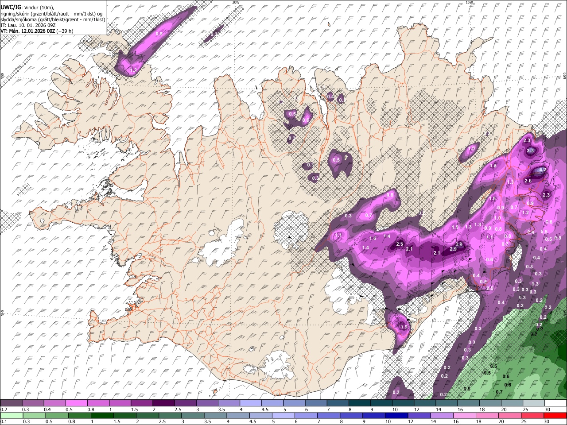Click the 30 label under the red swatch
Image resolution: width=567 pixels, height=425 pixels.
[x=547, y=422]
